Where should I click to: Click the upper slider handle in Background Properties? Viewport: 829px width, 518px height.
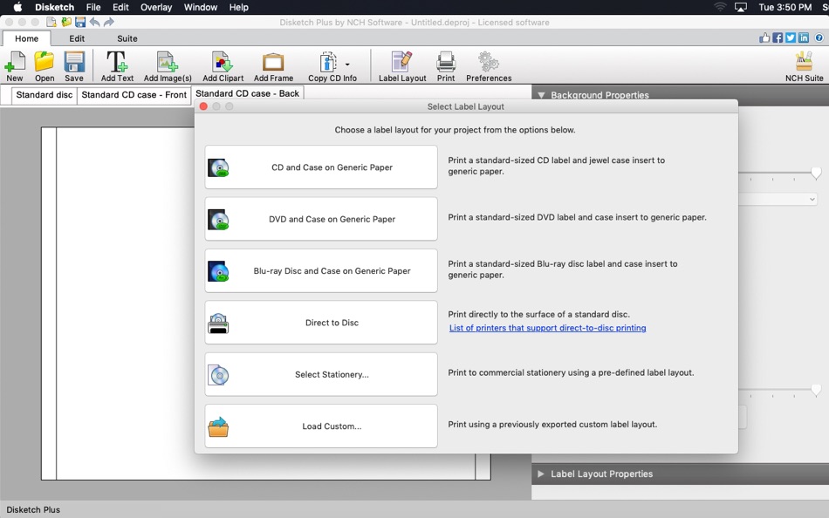pos(816,173)
